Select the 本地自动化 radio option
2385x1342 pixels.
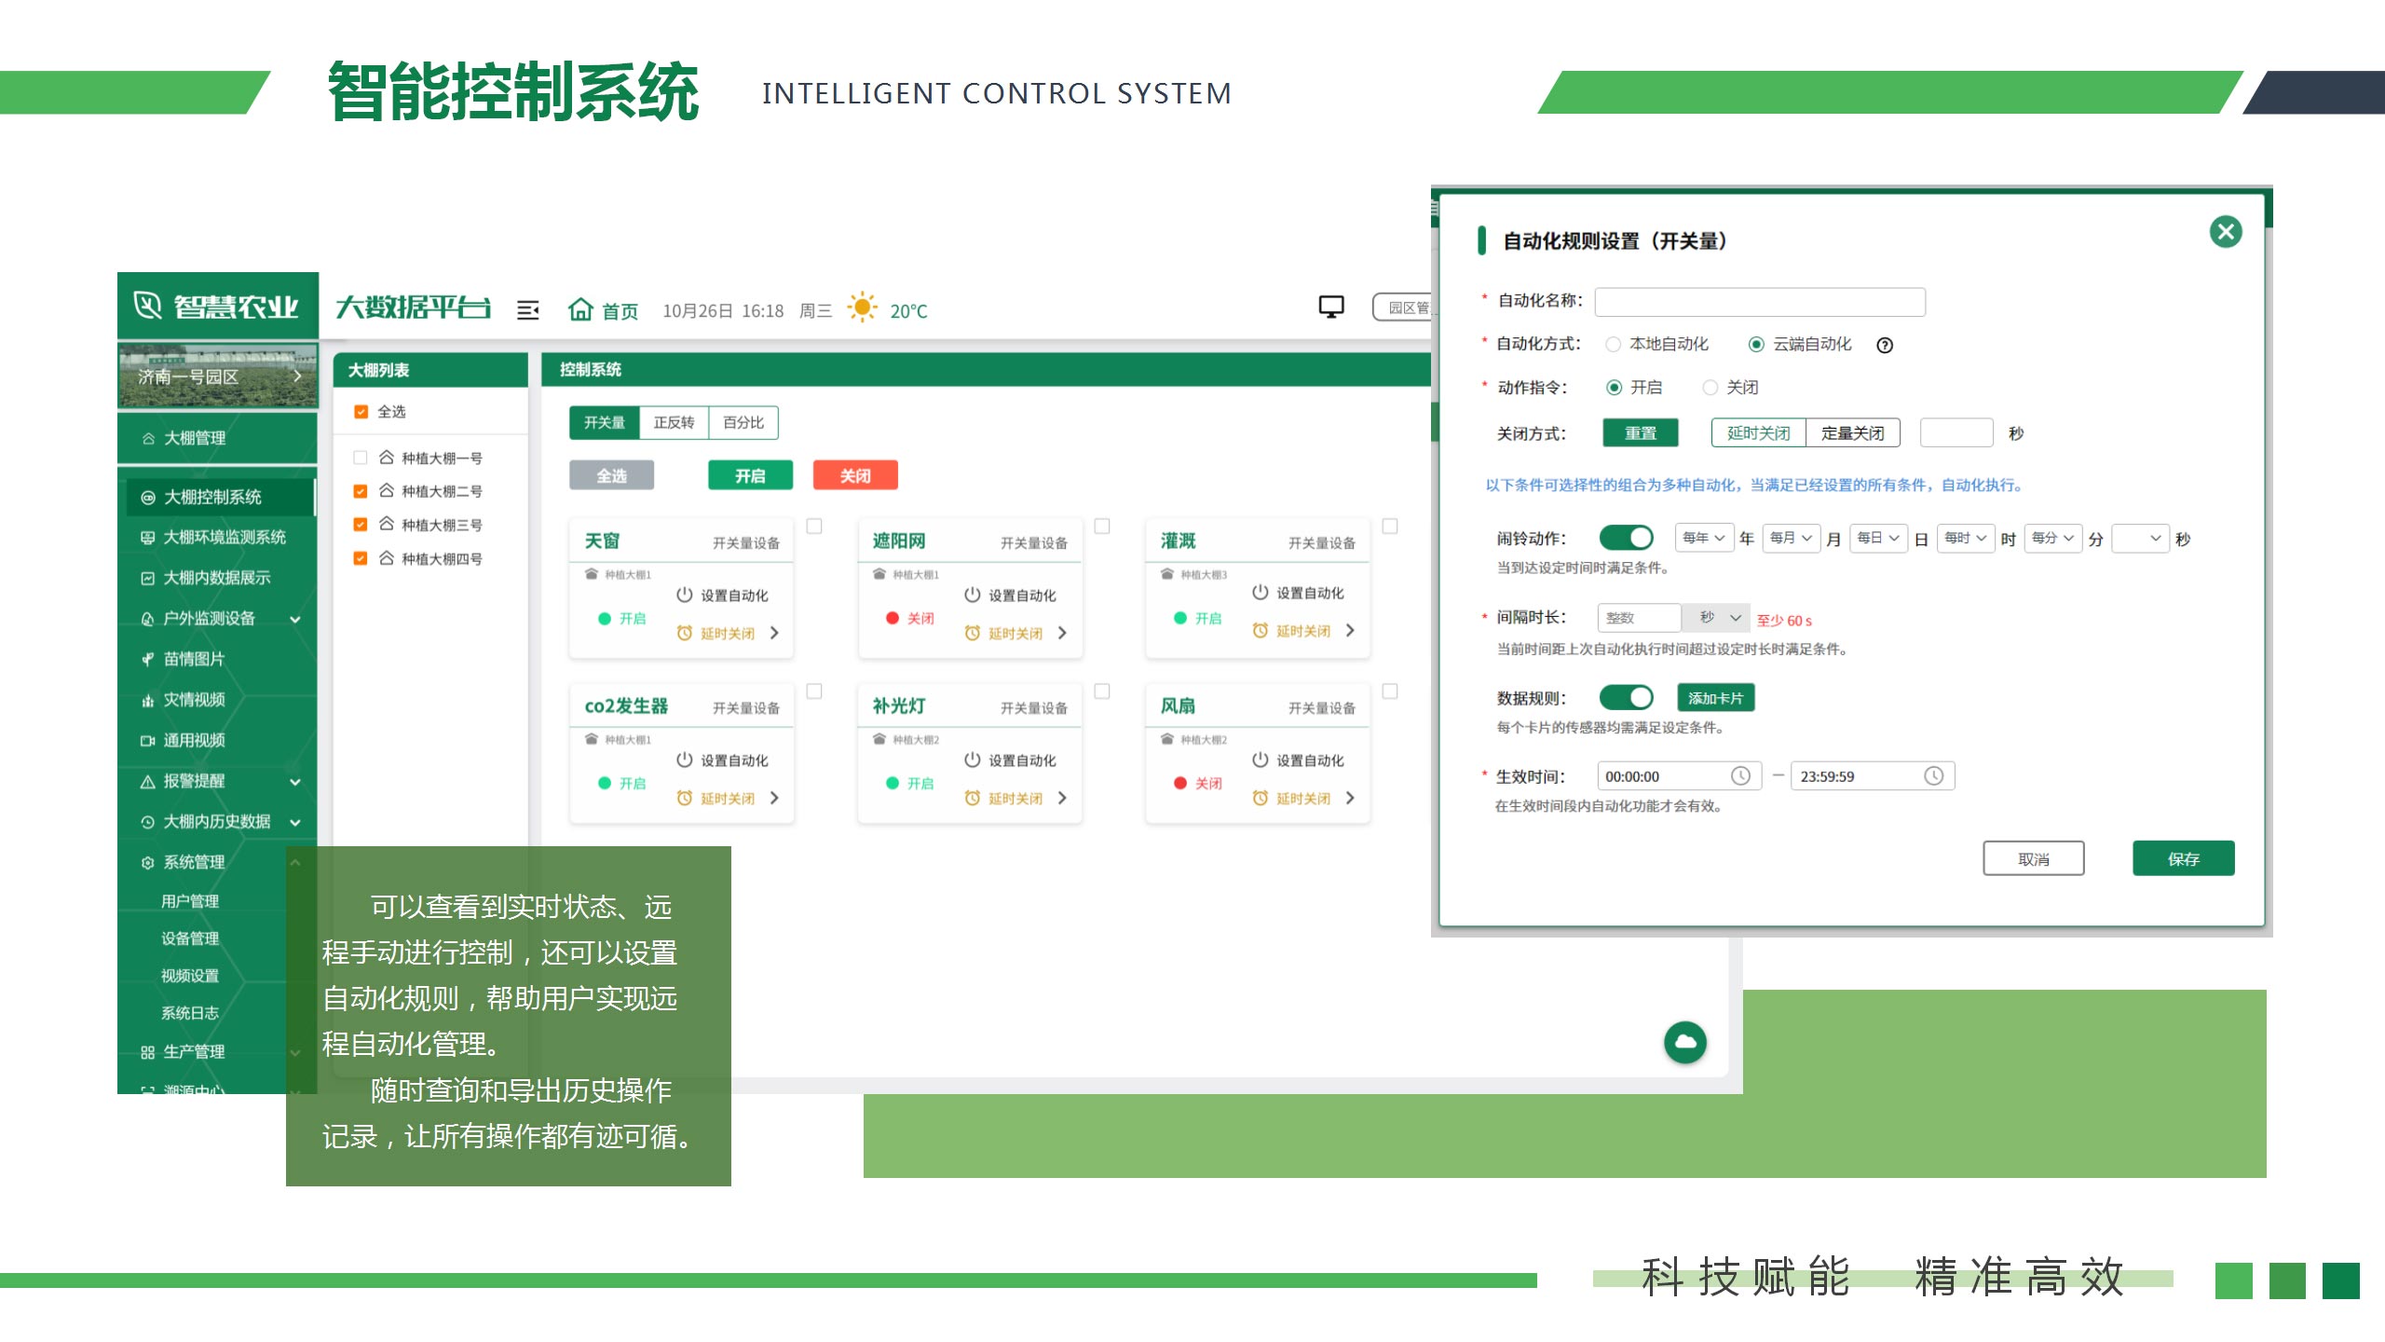pyautogui.click(x=1614, y=345)
